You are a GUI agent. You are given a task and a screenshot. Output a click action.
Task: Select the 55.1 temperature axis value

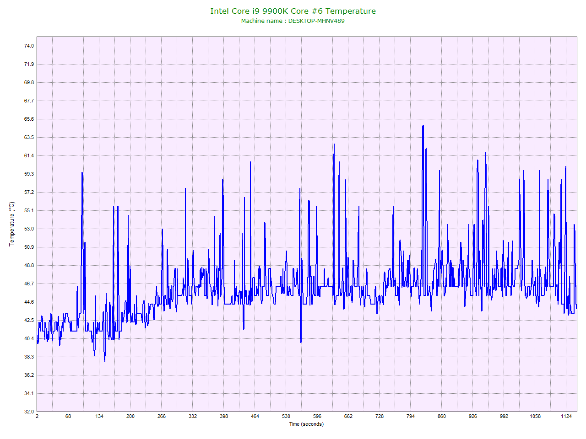click(x=29, y=210)
